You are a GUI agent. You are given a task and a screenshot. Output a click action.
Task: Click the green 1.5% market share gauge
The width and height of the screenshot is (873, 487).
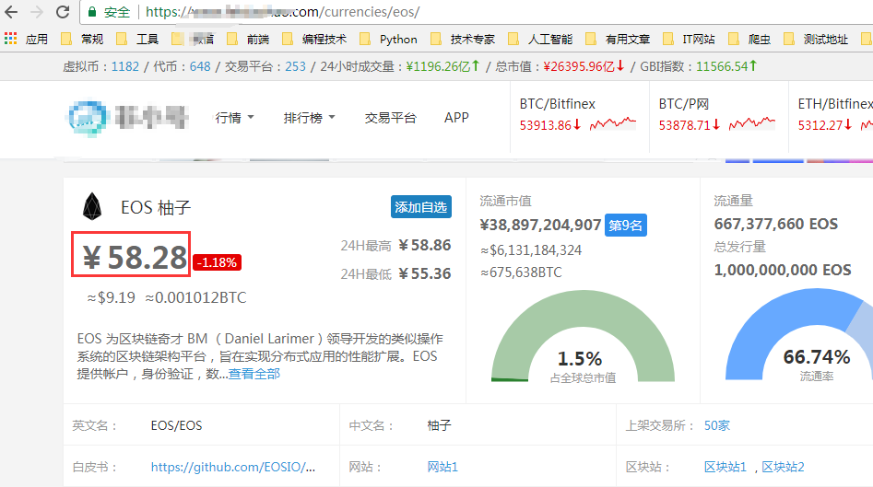(x=583, y=335)
